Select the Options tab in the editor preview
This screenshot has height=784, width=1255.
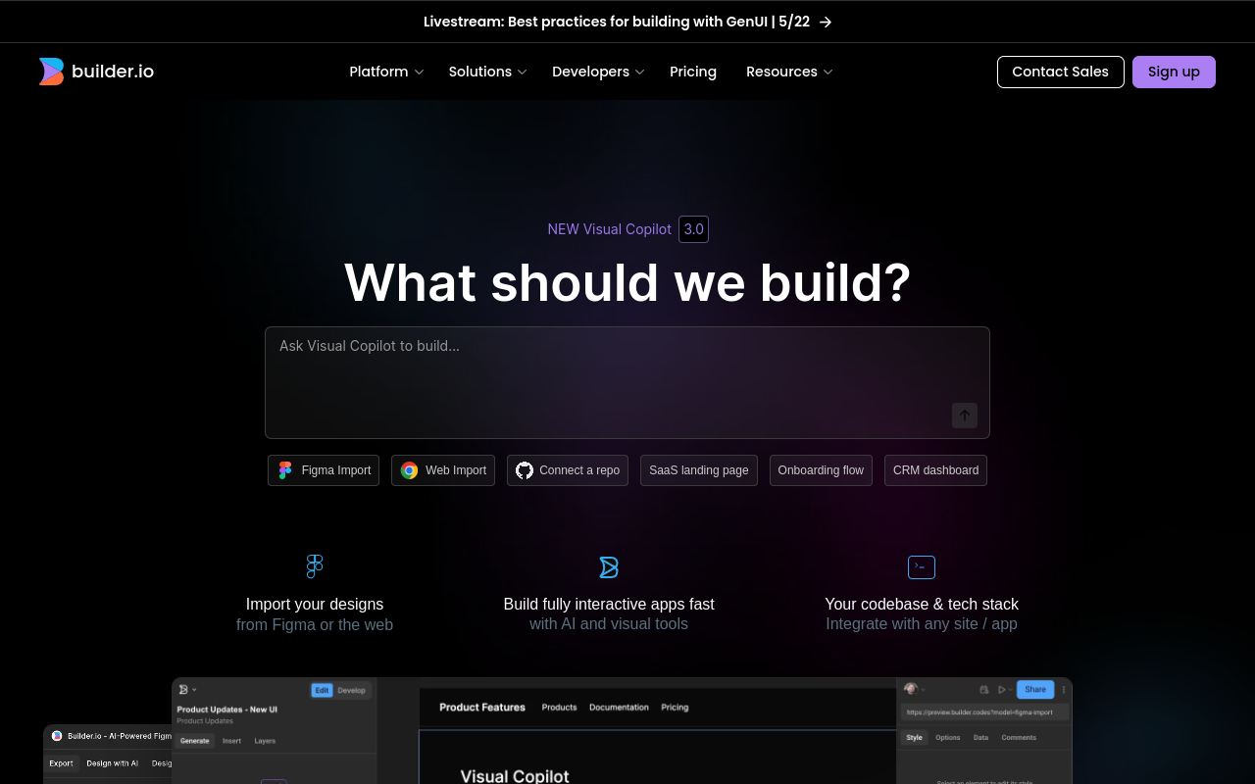coord(948,737)
